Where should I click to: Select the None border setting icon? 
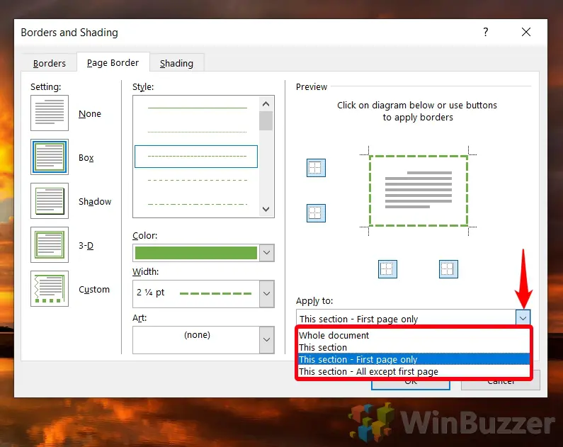pos(50,113)
